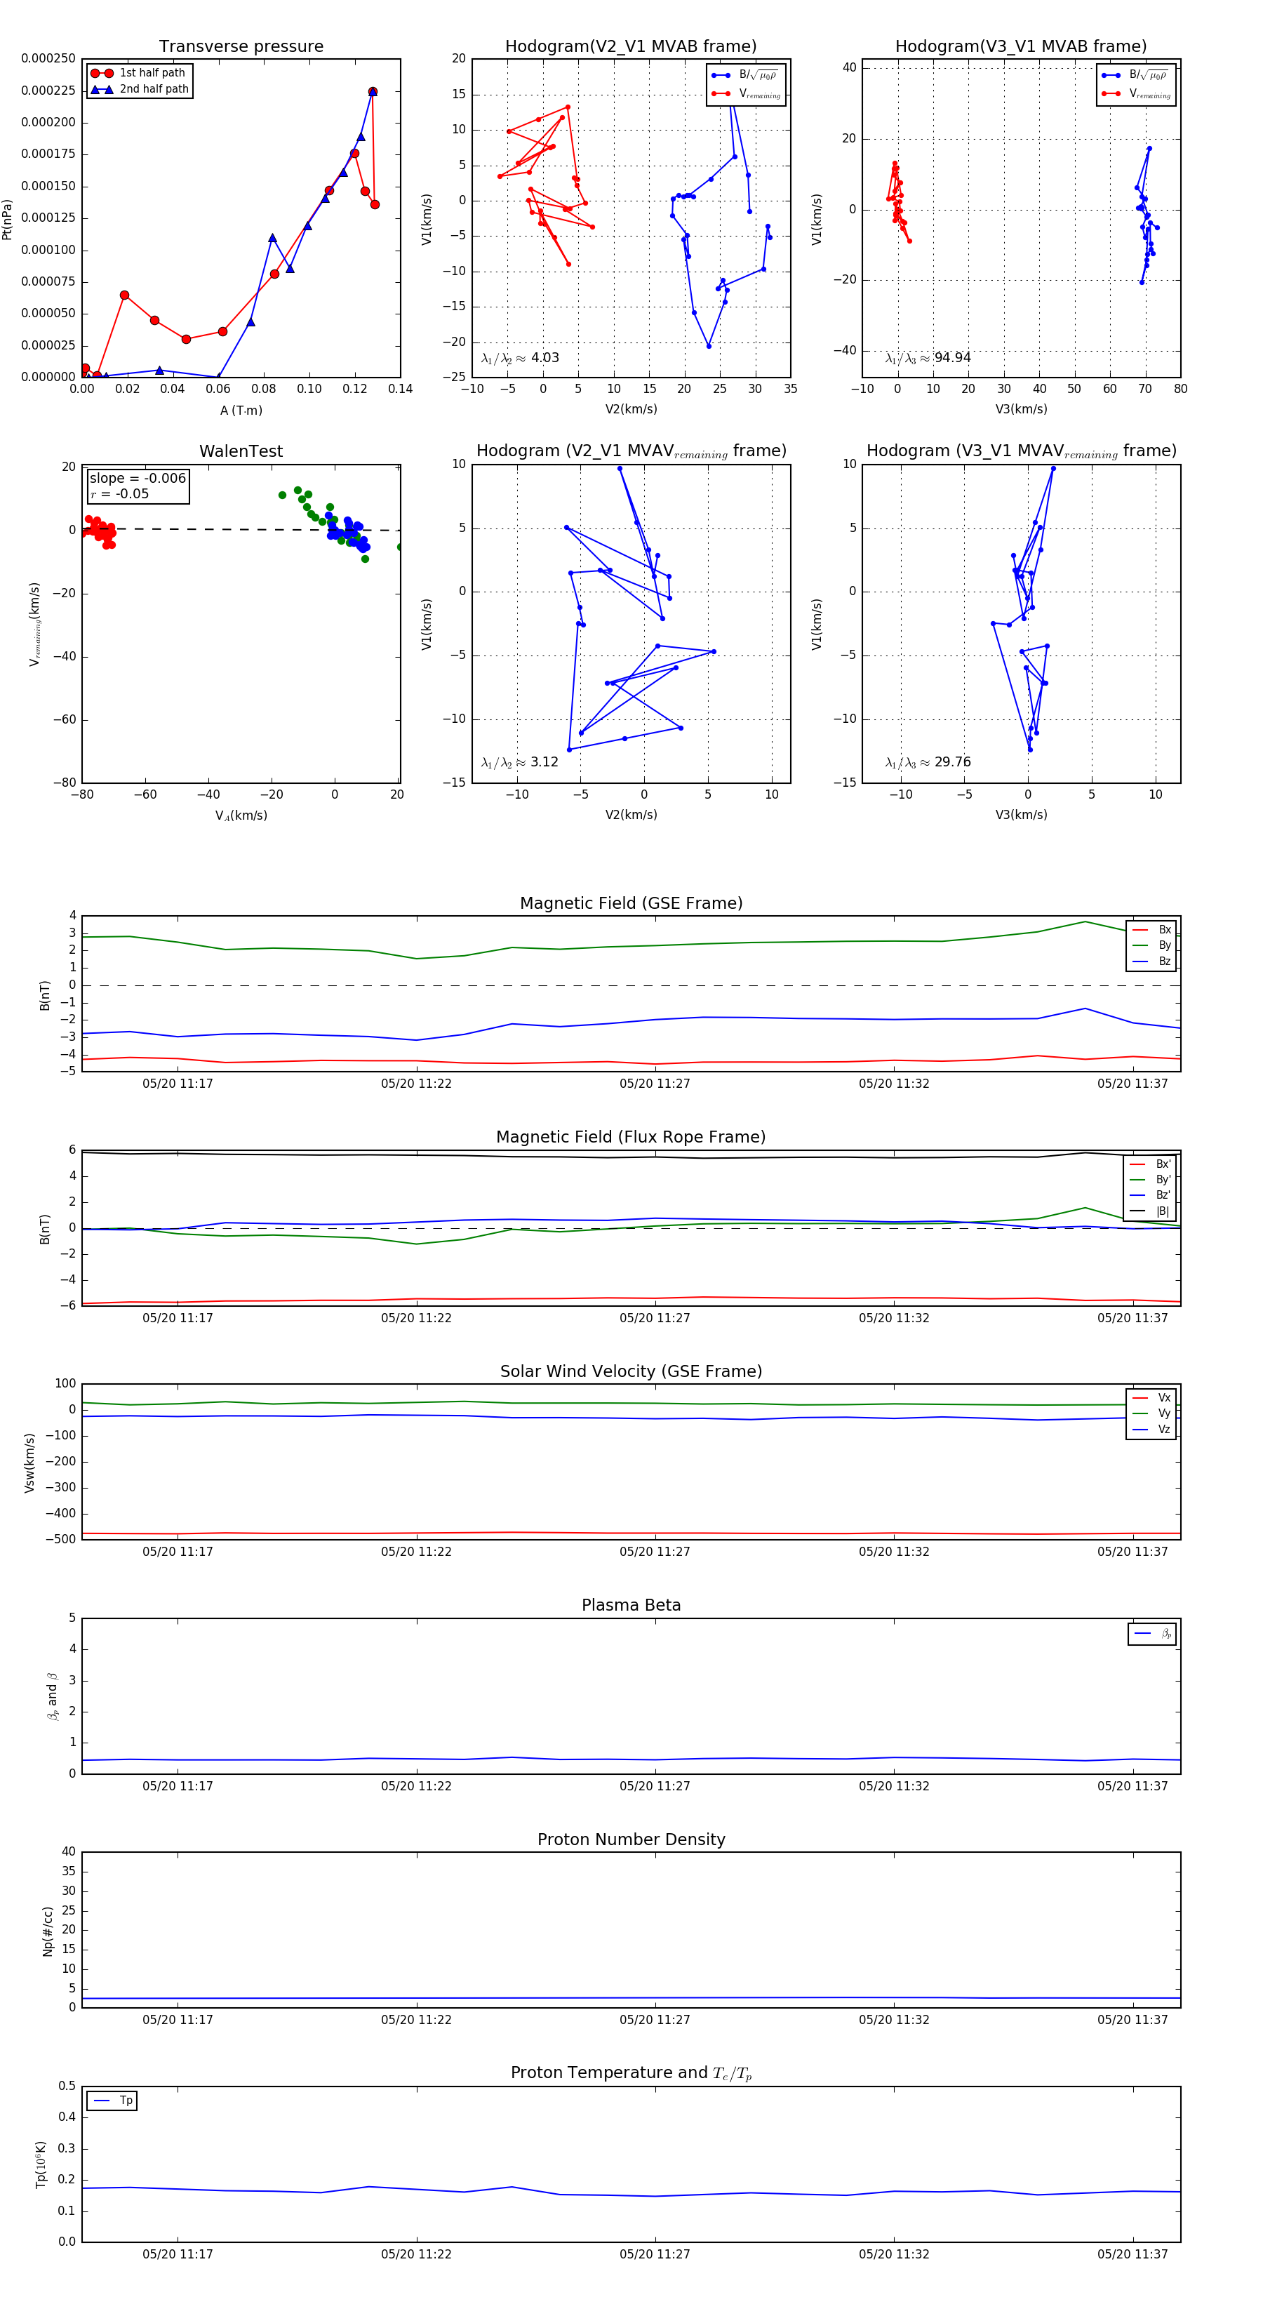Click the λ1/λ3 ≈ 94.94 annotation

pyautogui.click(x=928, y=358)
